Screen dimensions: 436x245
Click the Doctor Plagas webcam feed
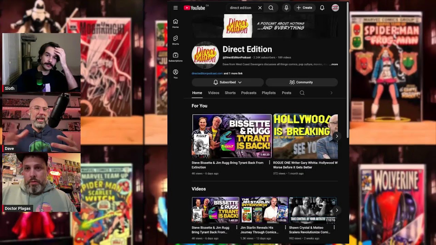(x=42, y=183)
